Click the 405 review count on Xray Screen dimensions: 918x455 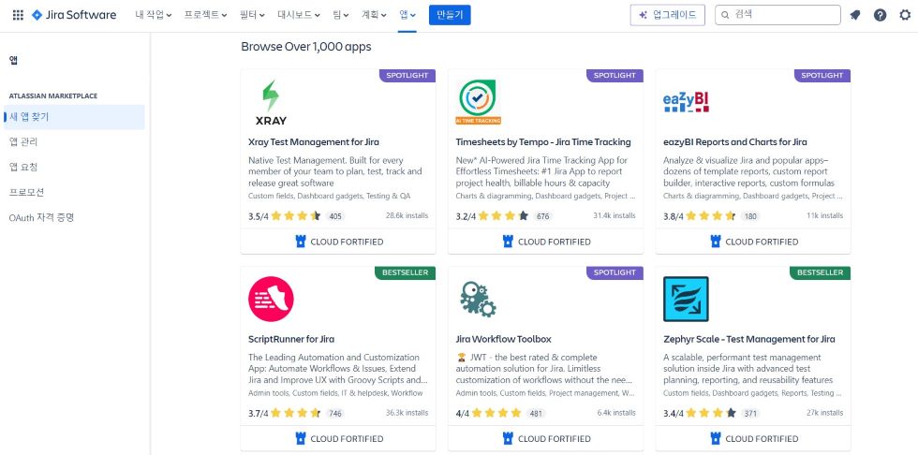(335, 216)
